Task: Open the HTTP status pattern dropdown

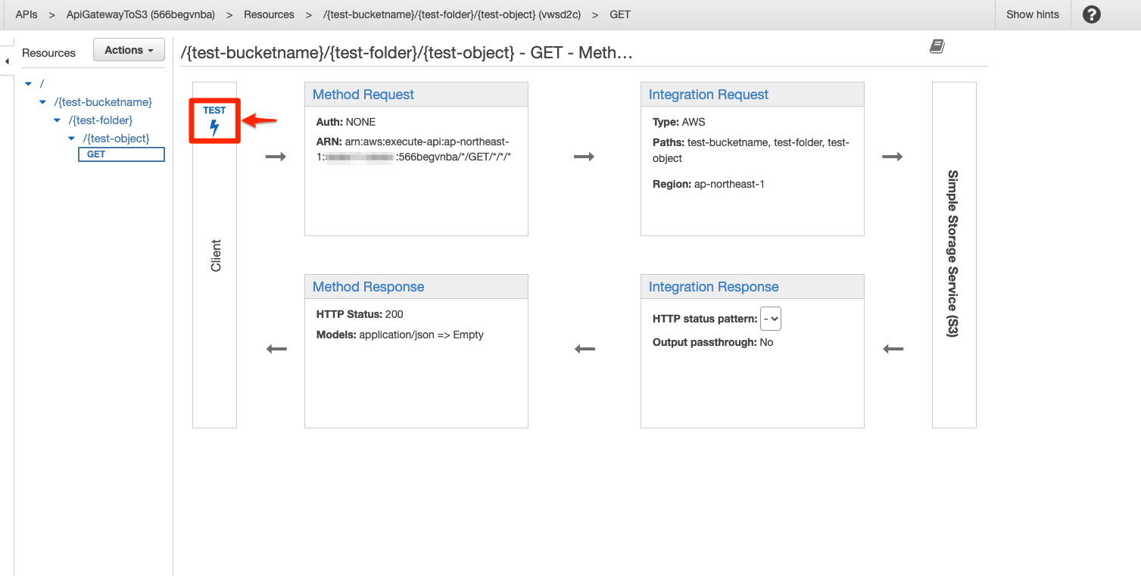Action: tap(770, 319)
